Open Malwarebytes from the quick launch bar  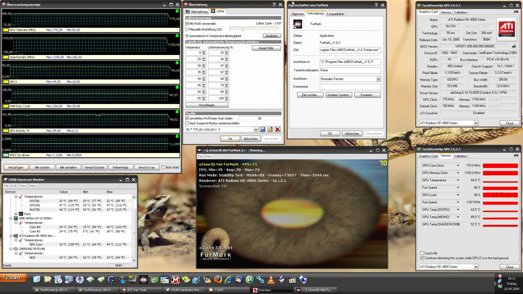point(175,279)
